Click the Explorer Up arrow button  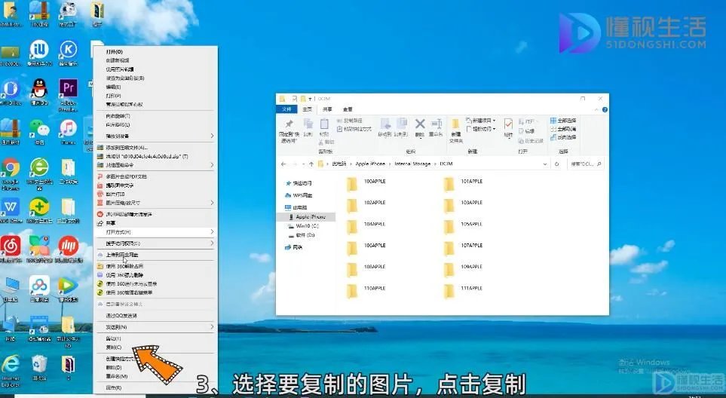pyautogui.click(x=311, y=164)
